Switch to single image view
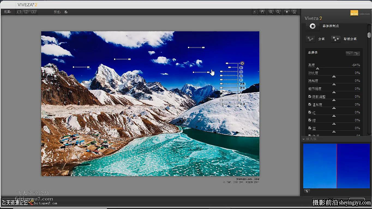 pyautogui.click(x=19, y=12)
